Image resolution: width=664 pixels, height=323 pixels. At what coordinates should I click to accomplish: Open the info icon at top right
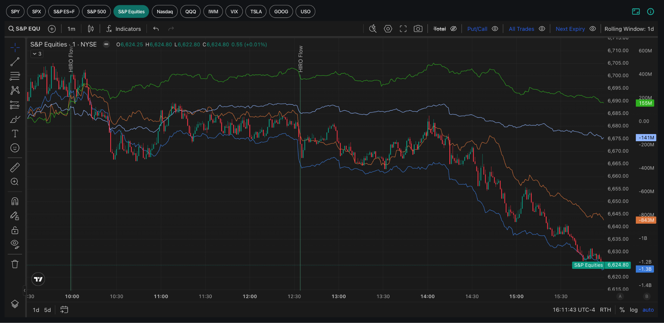click(x=650, y=12)
